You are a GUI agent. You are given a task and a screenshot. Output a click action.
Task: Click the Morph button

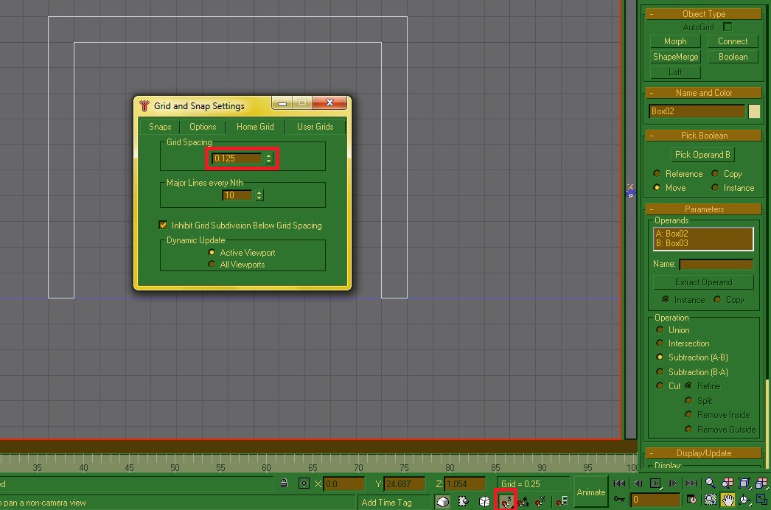pyautogui.click(x=675, y=41)
